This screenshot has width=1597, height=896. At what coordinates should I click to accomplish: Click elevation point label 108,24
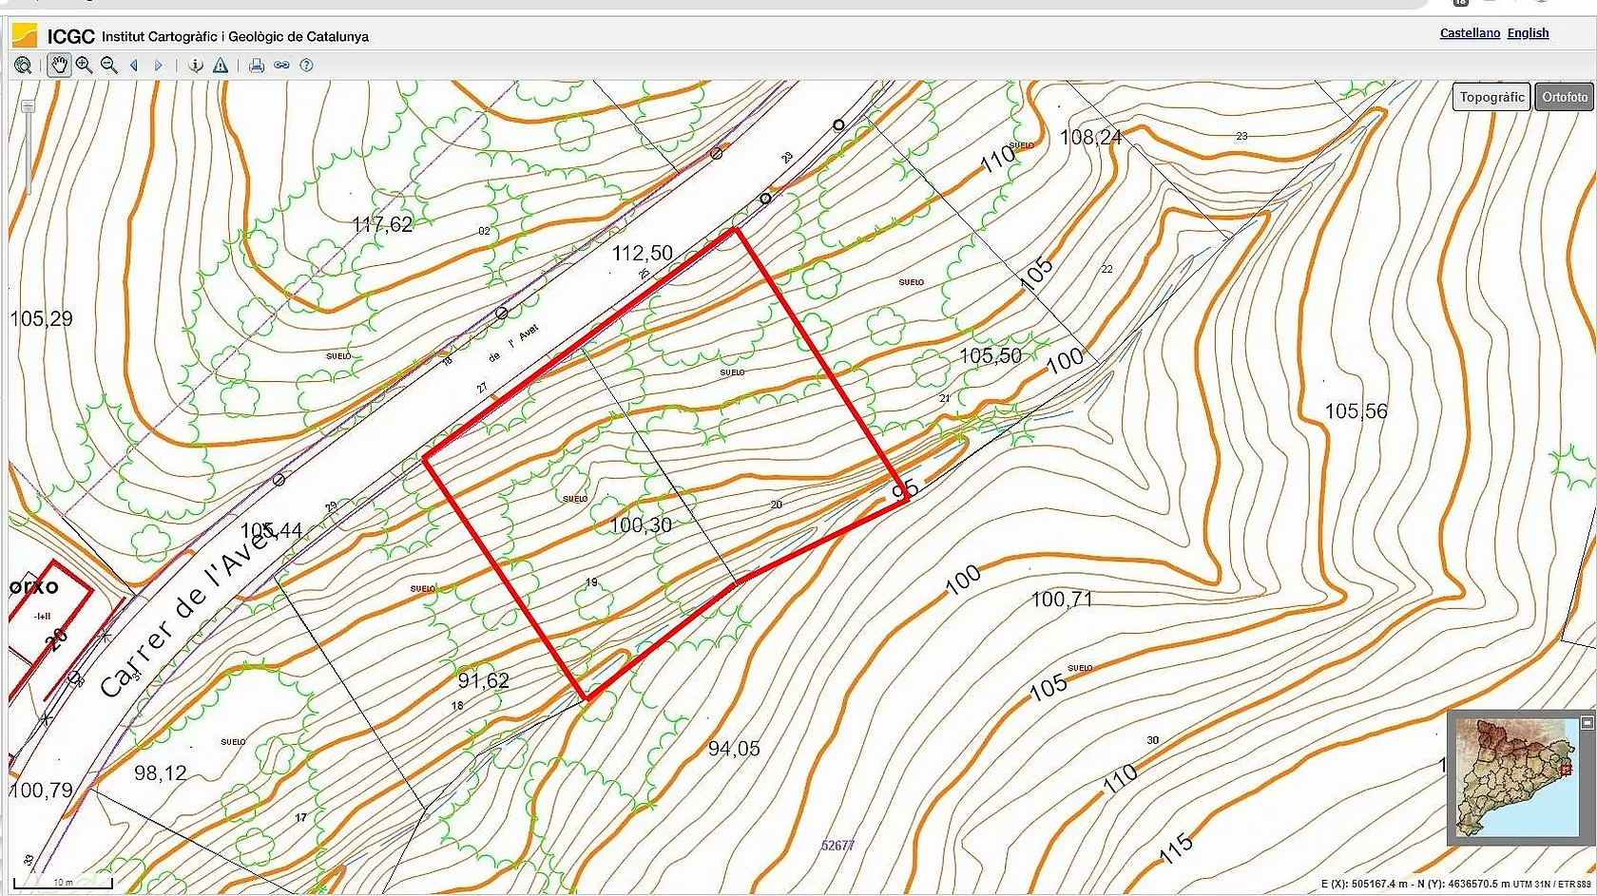[x=1090, y=137]
